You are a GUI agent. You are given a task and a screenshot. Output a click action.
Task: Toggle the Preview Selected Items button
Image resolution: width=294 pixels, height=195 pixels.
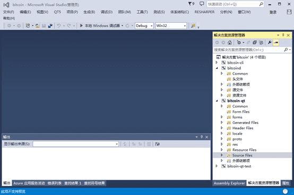pos(276,43)
